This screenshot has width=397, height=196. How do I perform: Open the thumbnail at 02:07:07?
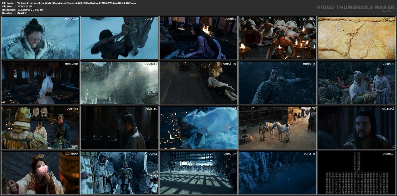(198, 173)
